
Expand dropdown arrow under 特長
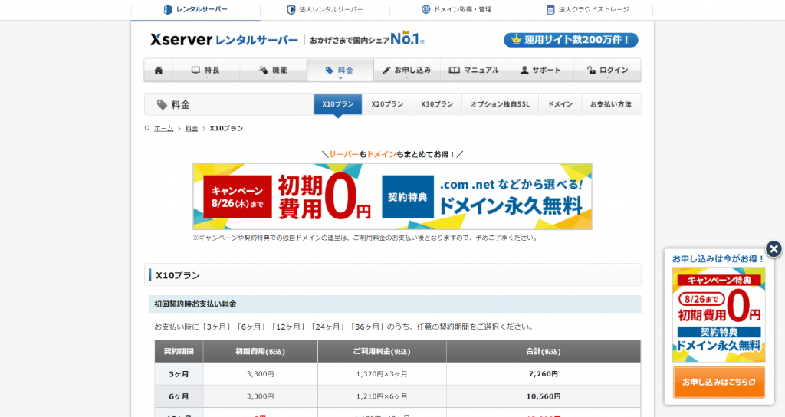click(x=206, y=77)
